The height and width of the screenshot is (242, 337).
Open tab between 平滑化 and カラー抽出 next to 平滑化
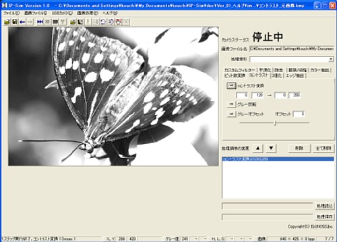pyautogui.click(x=279, y=70)
